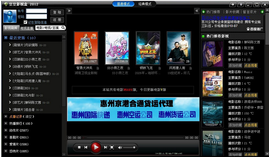Viewport: 269px width, 157px height.
Task: Select the 电视直播 tab
Action: (x=27, y=28)
